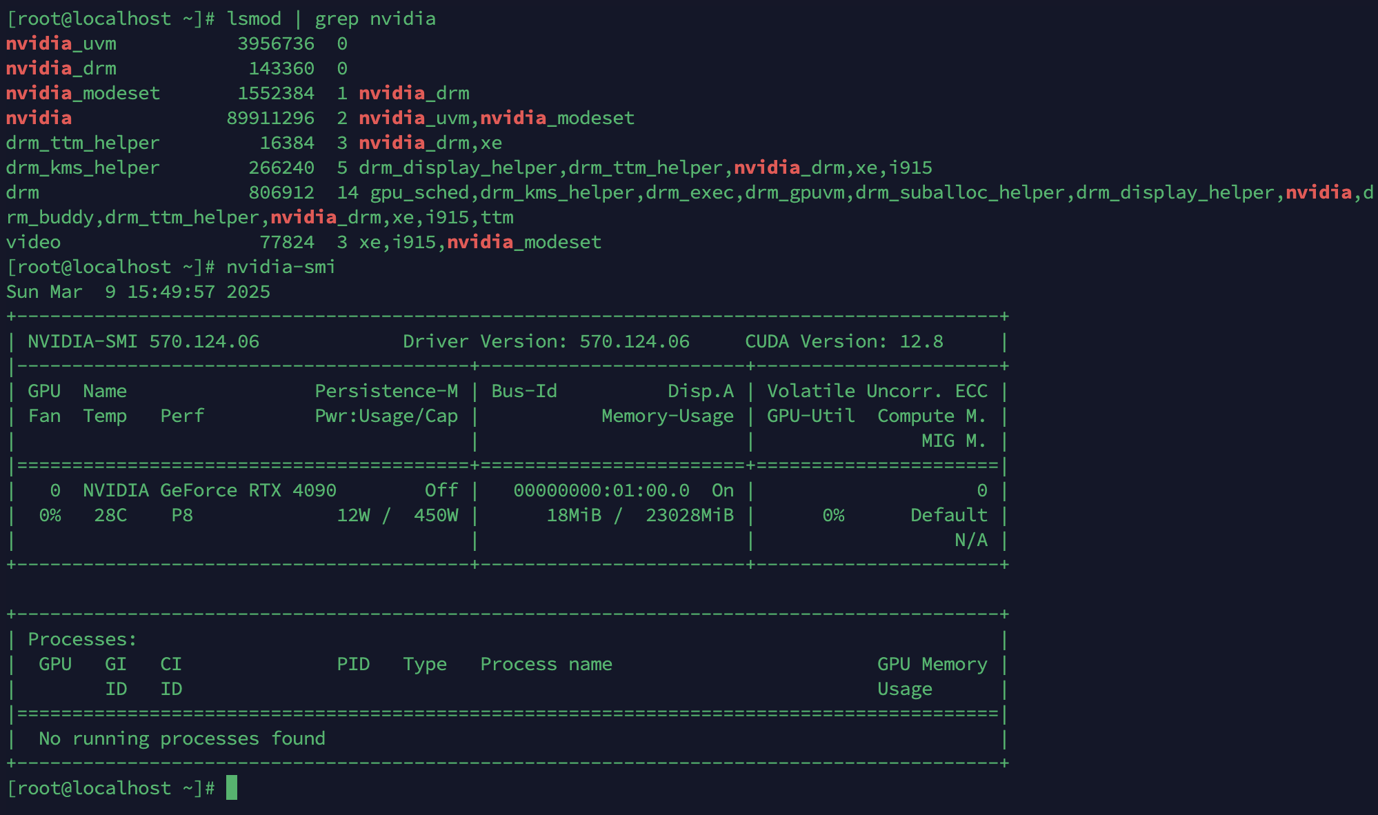
Task: Click the total memory value 23028MiB
Action: click(690, 515)
